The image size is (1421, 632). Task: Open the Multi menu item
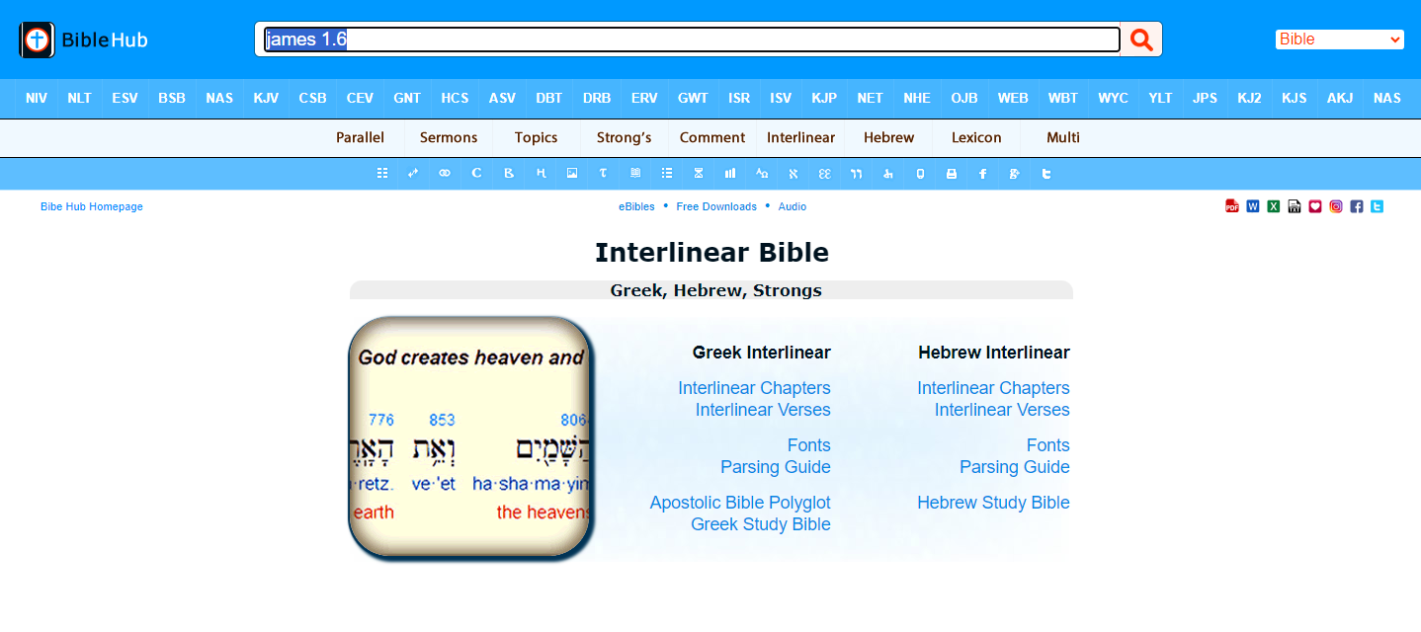click(x=1063, y=137)
